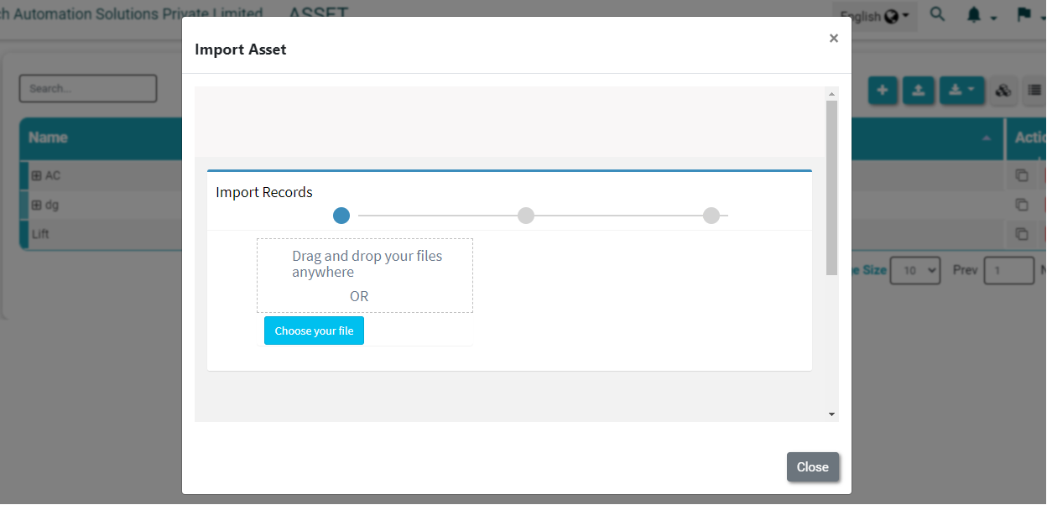Expand the dg asset tree row

pyautogui.click(x=36, y=205)
